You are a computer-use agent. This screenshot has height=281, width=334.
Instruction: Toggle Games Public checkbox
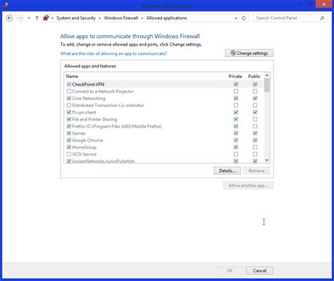[x=255, y=133]
